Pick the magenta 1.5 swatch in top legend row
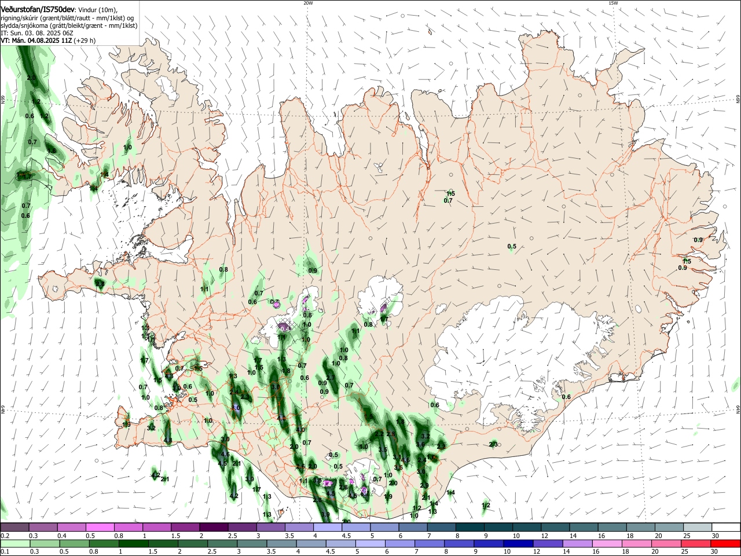The width and height of the screenshot is (741, 556). [185, 527]
